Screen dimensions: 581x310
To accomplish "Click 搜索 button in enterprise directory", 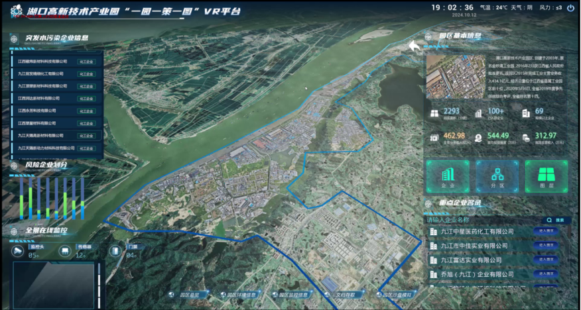I will [556, 220].
